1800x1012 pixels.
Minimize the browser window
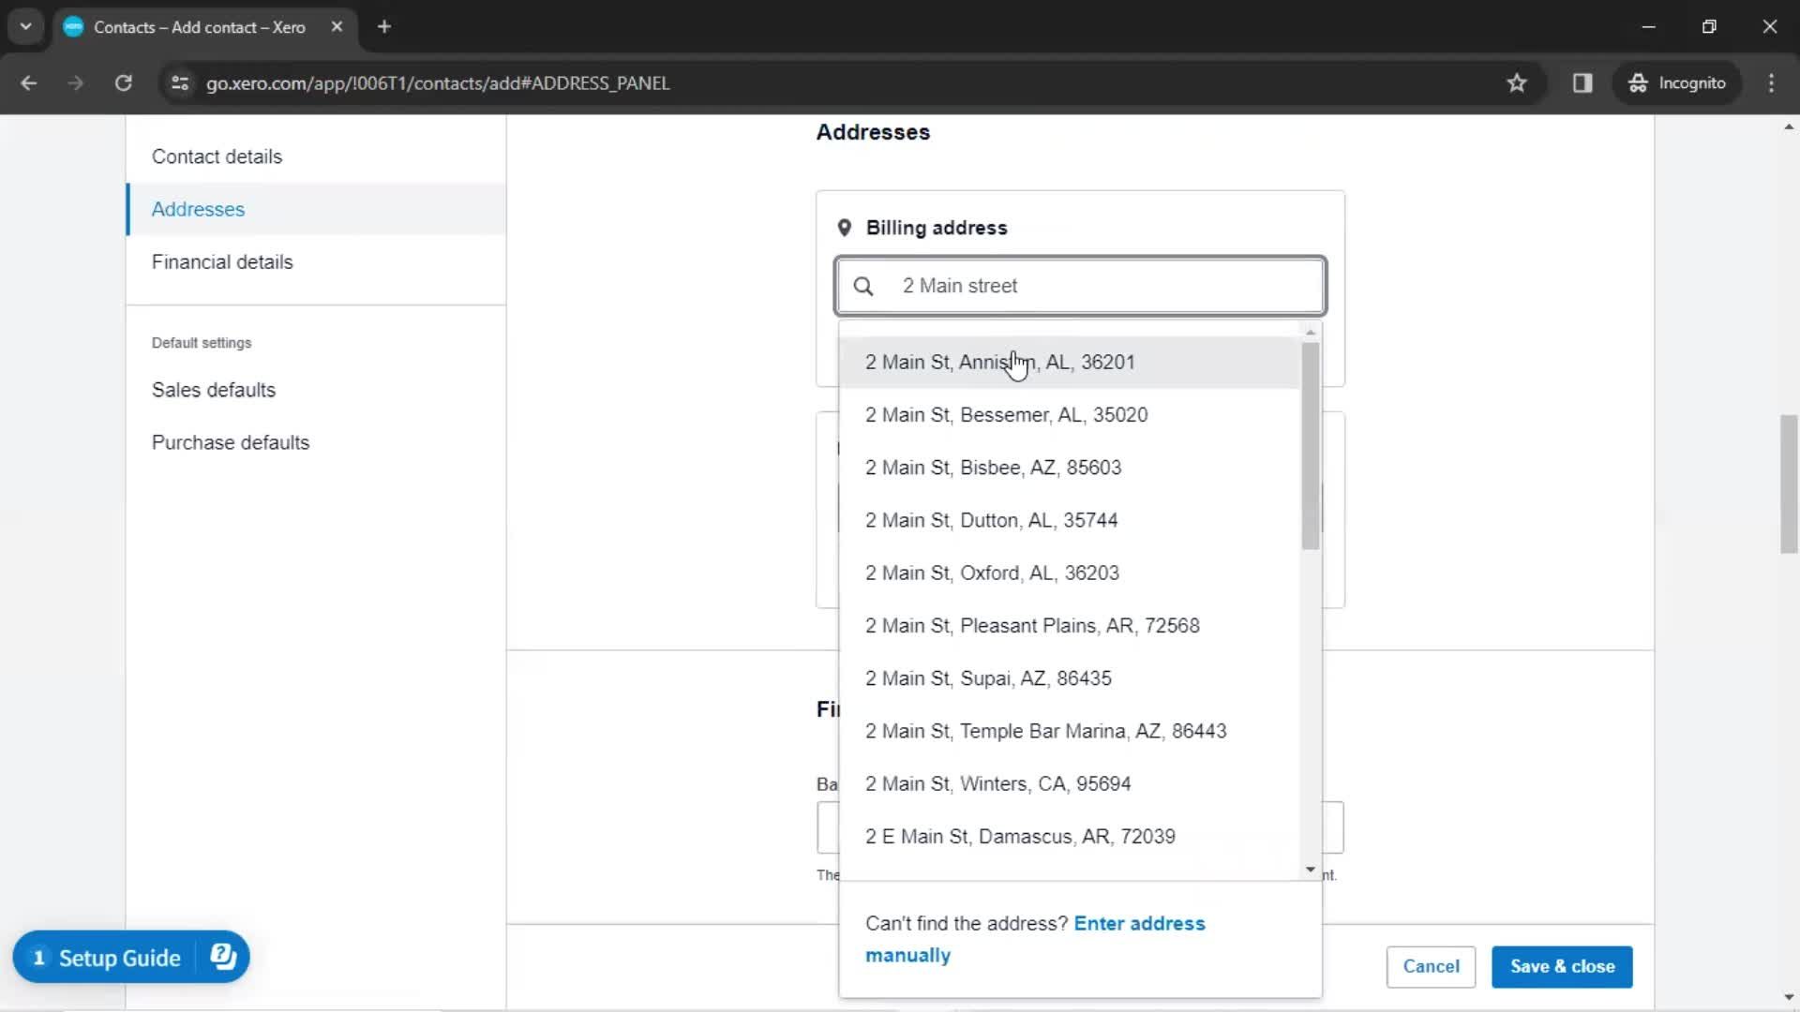coord(1649,27)
